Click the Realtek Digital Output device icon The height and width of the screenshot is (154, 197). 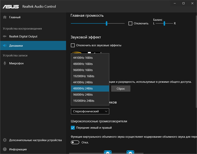point(5,36)
